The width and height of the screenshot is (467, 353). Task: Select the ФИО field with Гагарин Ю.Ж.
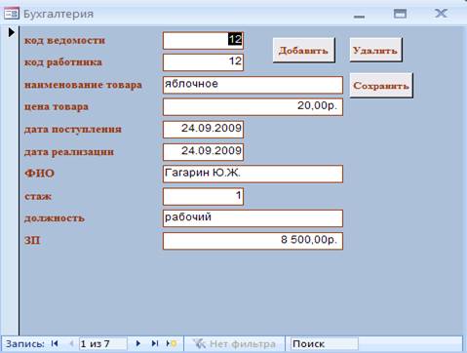click(253, 174)
